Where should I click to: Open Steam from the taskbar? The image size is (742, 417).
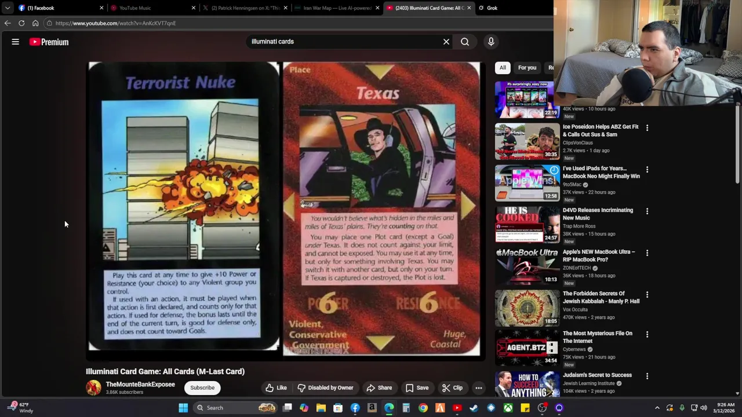pos(474,408)
